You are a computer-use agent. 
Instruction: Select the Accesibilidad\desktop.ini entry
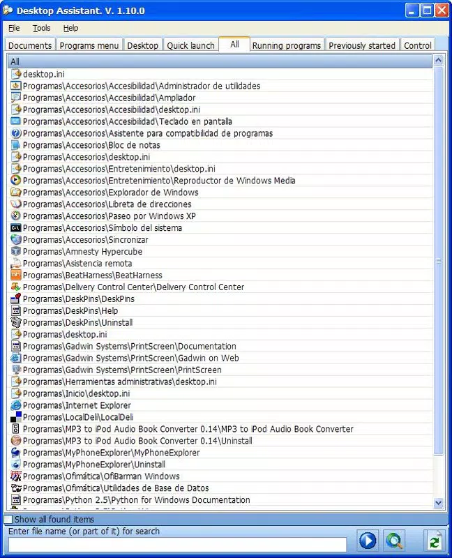click(x=221, y=110)
